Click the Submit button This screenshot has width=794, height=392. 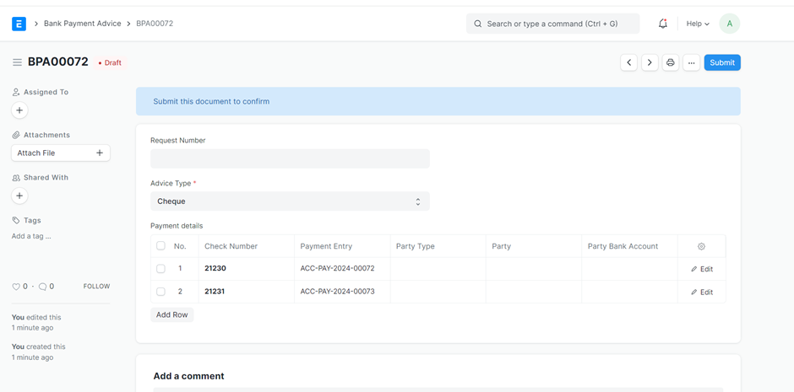pos(722,62)
